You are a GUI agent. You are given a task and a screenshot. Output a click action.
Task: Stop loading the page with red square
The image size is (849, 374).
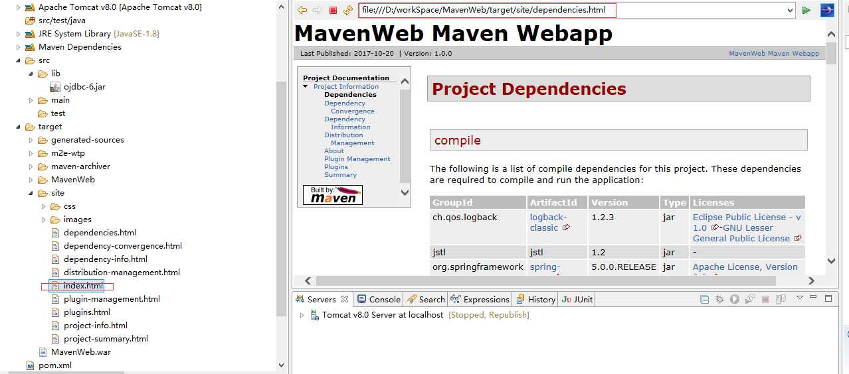tap(333, 11)
